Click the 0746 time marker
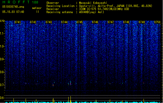This screenshot has width=163, height=103. (x=95, y=22)
